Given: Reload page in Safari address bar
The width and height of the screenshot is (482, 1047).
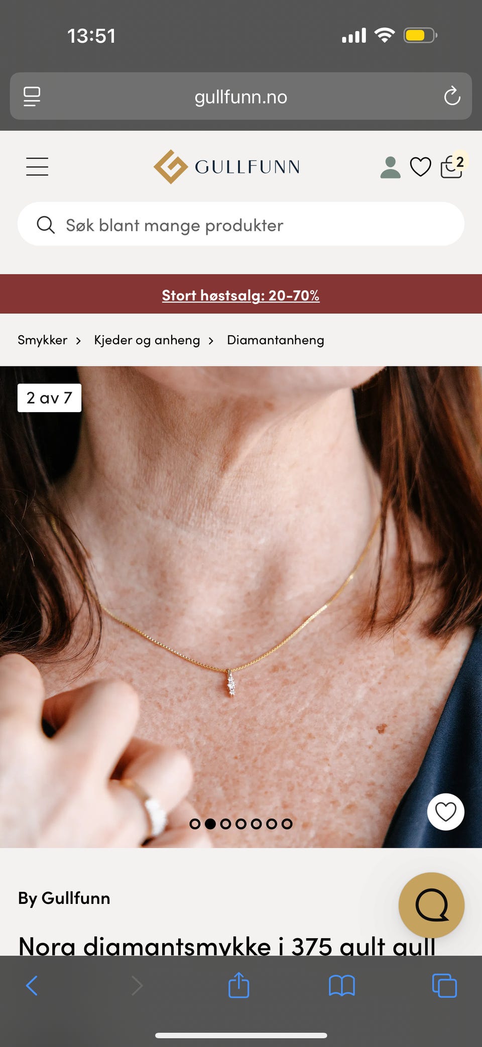Looking at the screenshot, I should pyautogui.click(x=452, y=96).
